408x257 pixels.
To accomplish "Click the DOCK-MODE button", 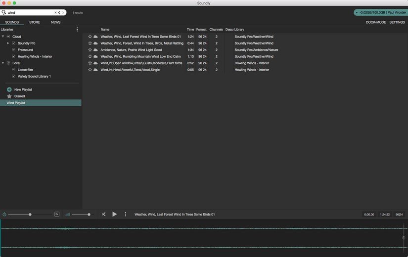I will pos(375,22).
